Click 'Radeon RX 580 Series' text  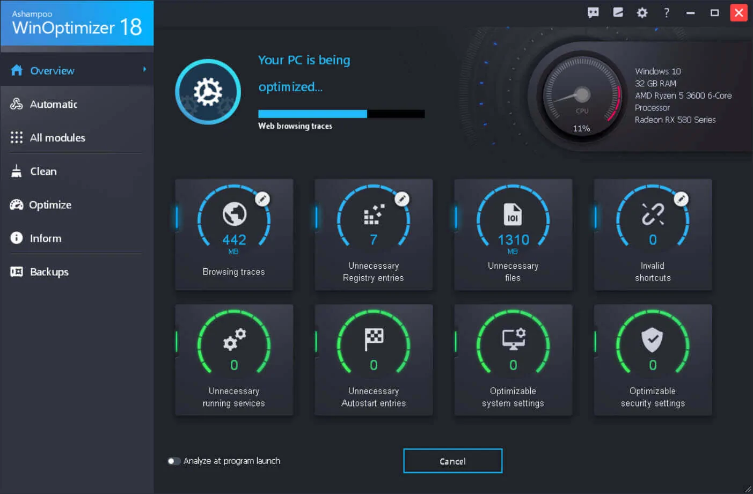point(675,120)
